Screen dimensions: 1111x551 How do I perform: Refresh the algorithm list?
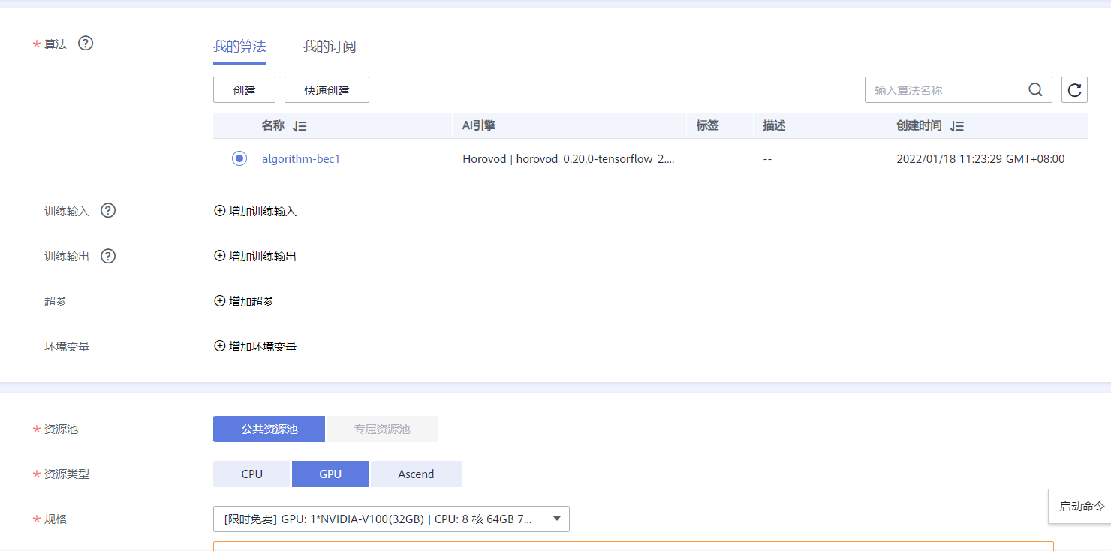pyautogui.click(x=1074, y=90)
